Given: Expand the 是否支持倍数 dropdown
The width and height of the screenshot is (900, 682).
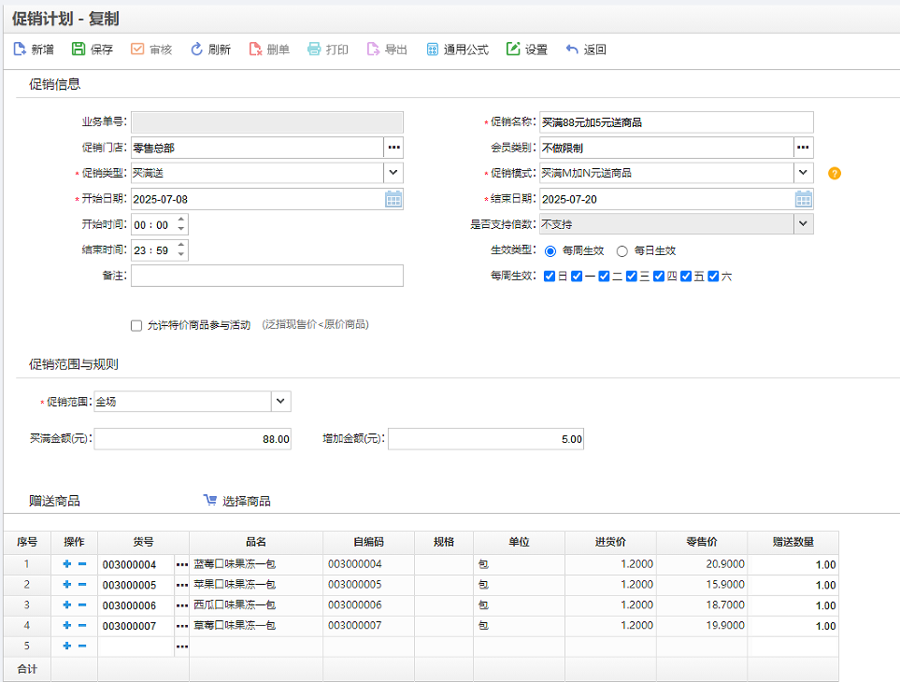Looking at the screenshot, I should [x=804, y=223].
